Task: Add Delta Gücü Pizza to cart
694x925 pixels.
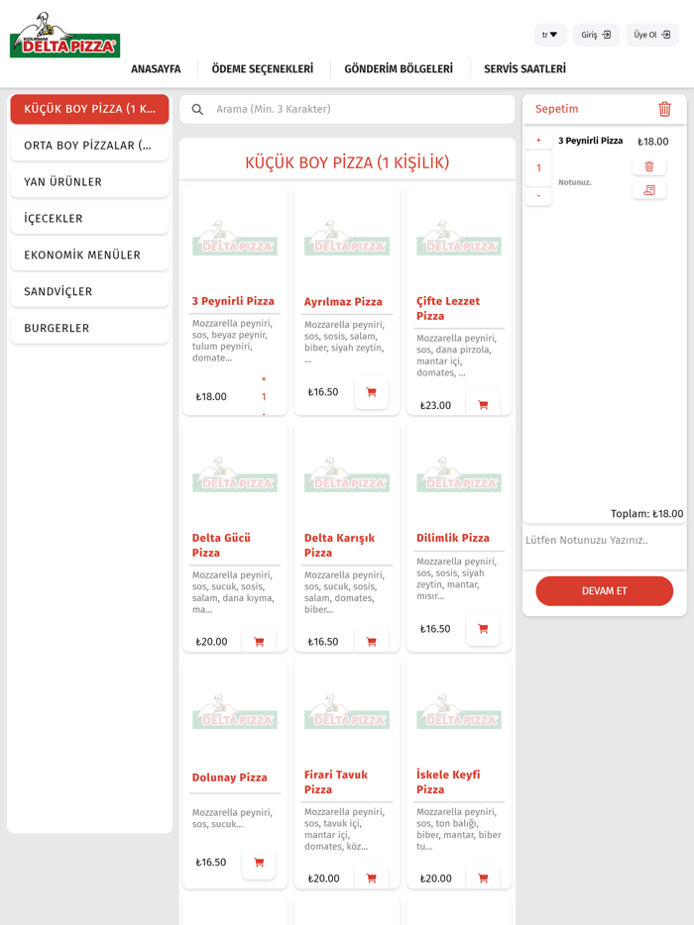Action: click(259, 641)
